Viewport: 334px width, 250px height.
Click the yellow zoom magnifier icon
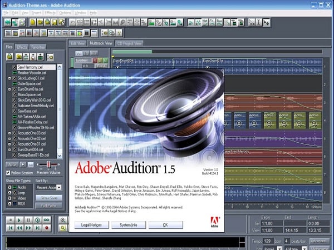click(62, 228)
